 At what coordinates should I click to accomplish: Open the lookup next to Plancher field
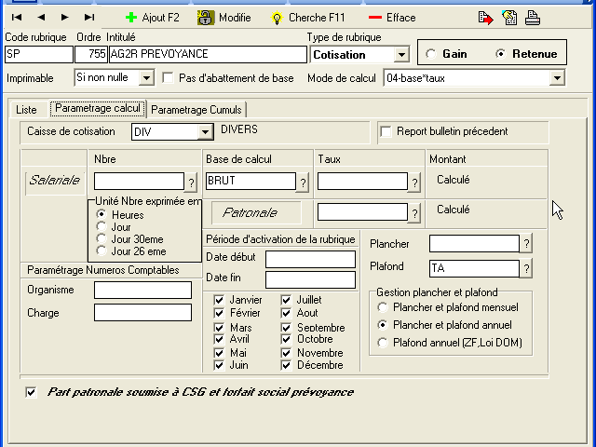pyautogui.click(x=526, y=243)
